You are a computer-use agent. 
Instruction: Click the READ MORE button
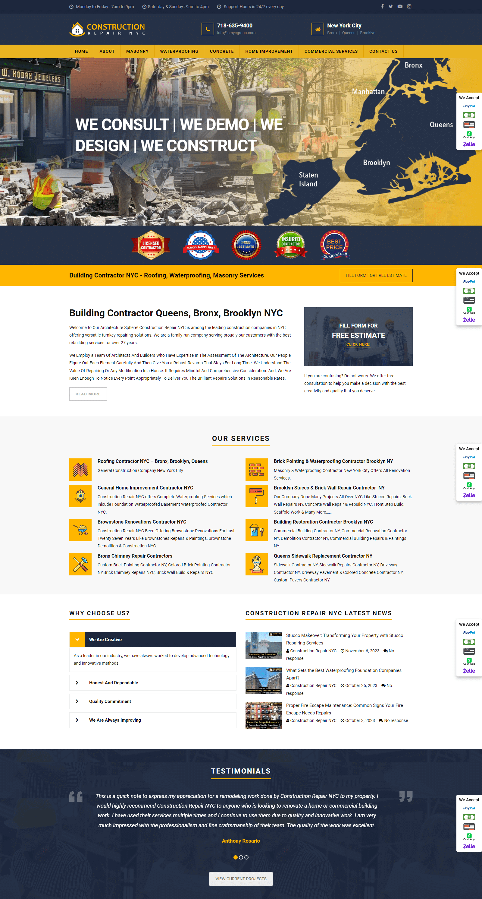pos(88,394)
